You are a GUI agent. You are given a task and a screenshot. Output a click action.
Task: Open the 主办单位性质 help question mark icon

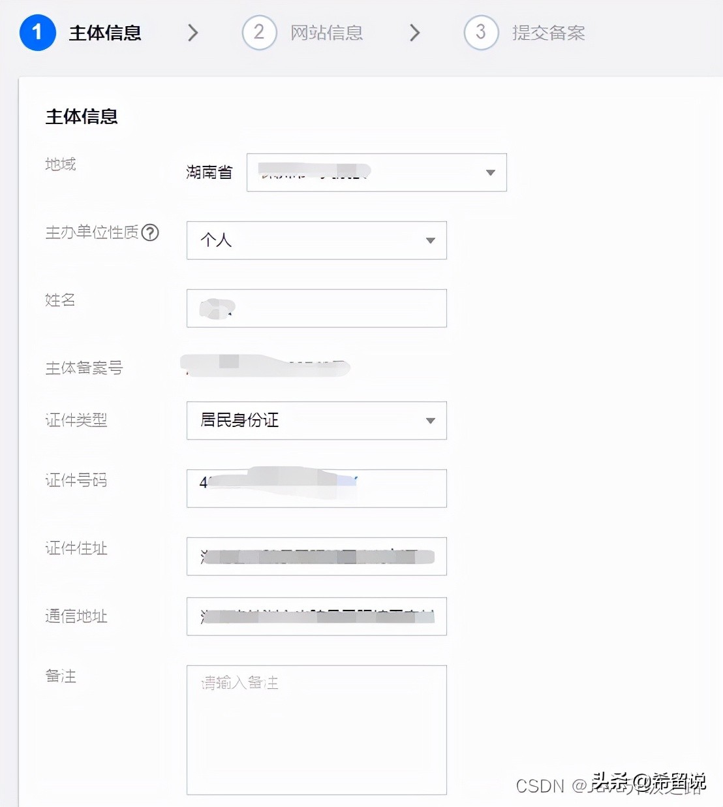click(151, 232)
